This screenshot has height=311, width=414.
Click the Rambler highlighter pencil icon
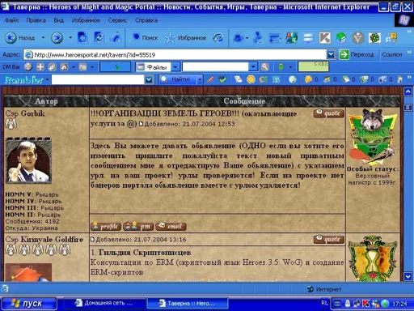pos(210,79)
